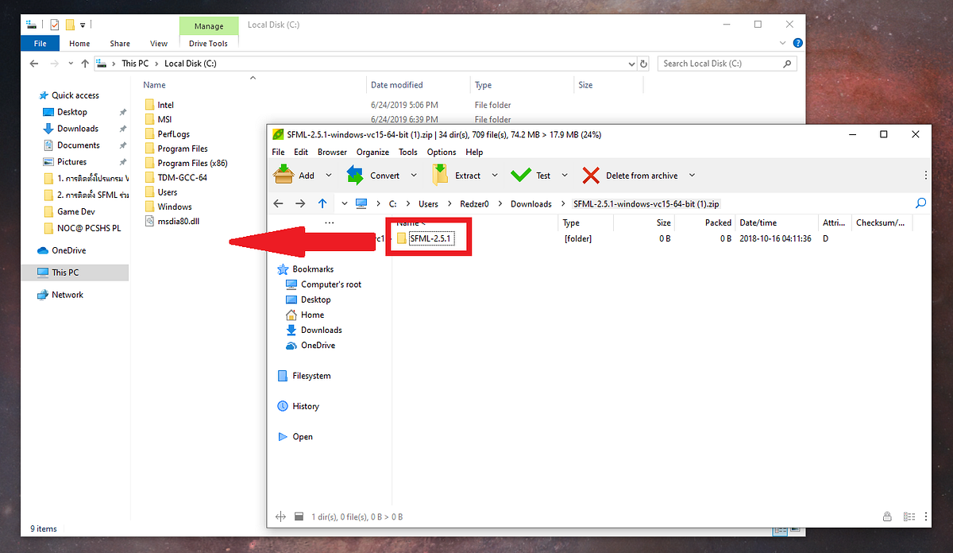Click the zip file name in PeaZip's breadcrumb
Image resolution: width=953 pixels, height=553 pixels.
click(646, 204)
